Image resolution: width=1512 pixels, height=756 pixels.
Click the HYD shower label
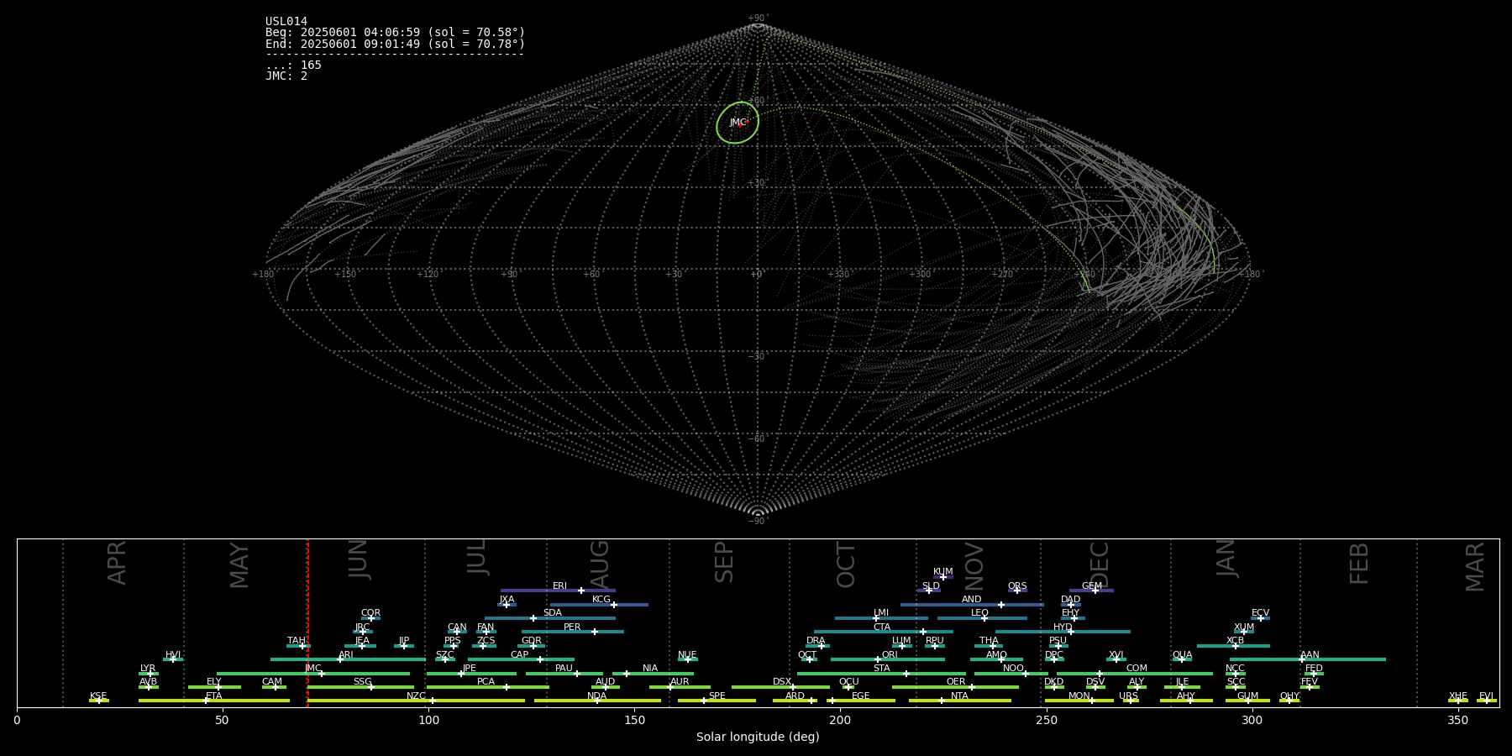(1063, 627)
